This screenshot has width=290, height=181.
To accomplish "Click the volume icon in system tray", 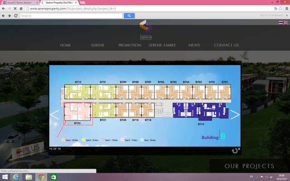I will coord(272,177).
